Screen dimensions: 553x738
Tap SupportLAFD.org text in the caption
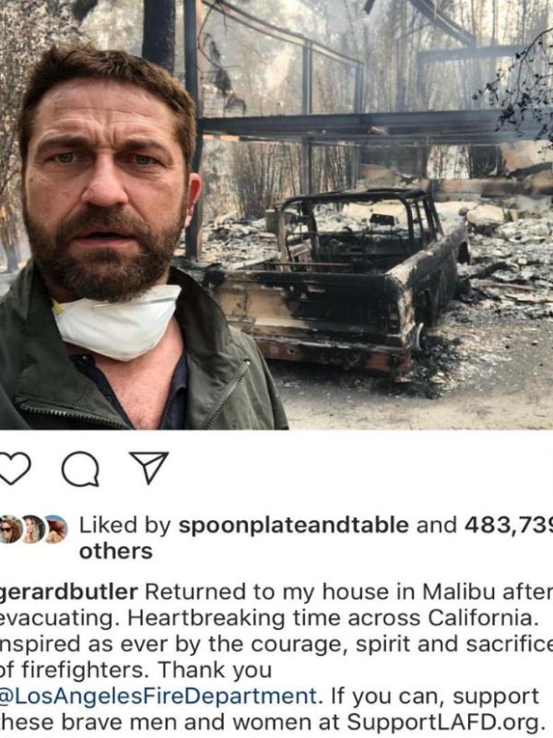pyautogui.click(x=442, y=721)
